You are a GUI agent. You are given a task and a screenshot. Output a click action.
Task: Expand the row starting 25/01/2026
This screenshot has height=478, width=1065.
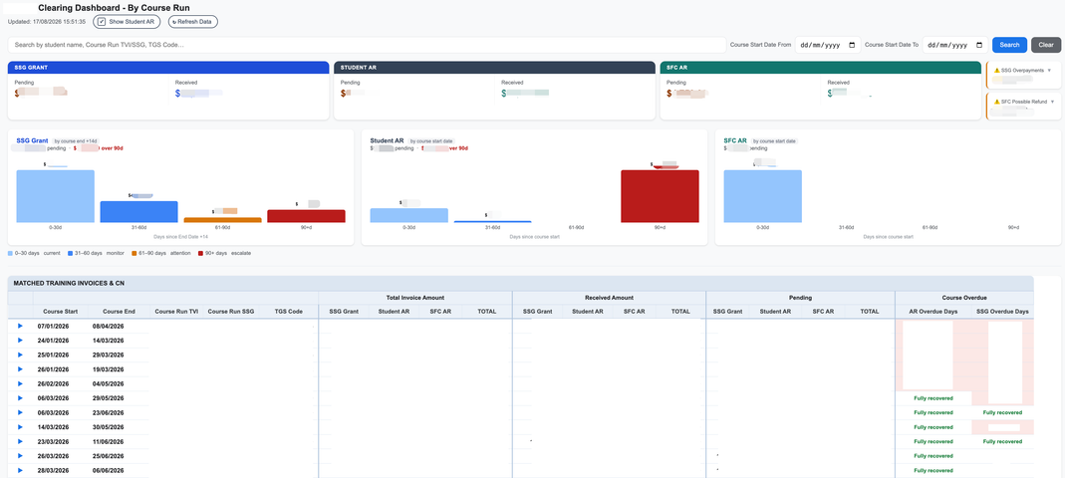coord(20,356)
